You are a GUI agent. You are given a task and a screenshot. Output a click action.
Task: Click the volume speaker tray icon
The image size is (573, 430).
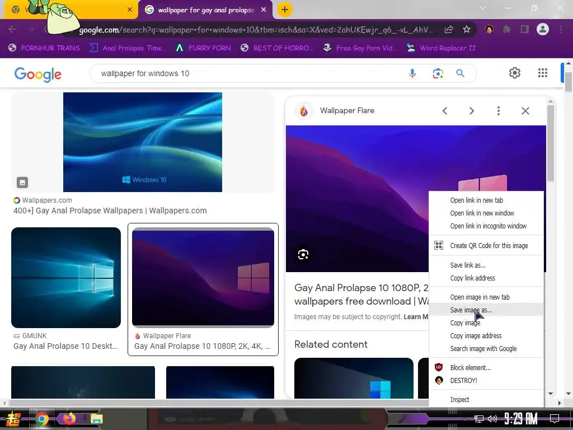(x=492, y=419)
